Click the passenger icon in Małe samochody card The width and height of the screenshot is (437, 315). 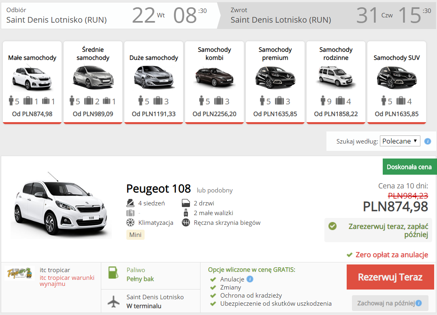tap(11, 101)
